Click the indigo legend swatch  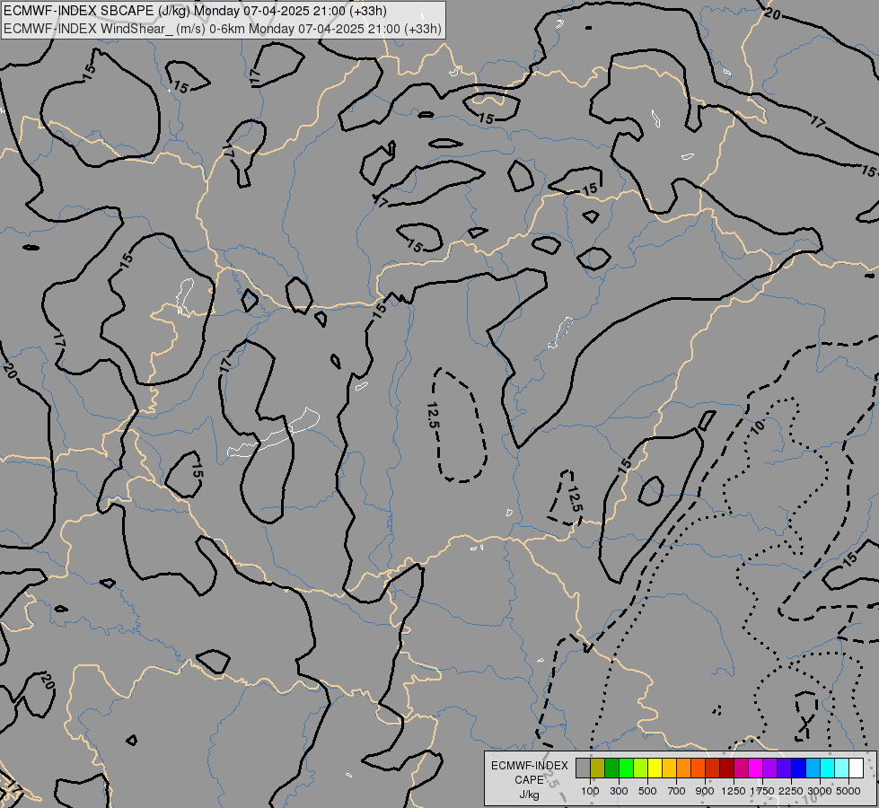coord(784,768)
